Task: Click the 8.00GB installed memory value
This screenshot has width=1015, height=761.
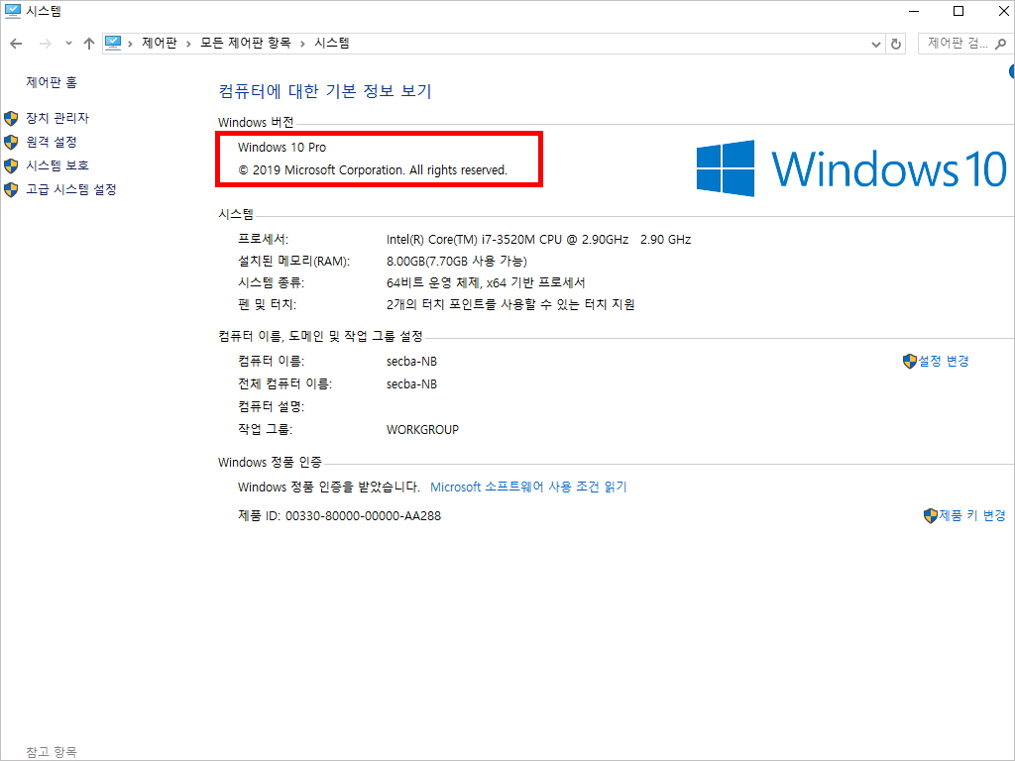Action: click(456, 262)
